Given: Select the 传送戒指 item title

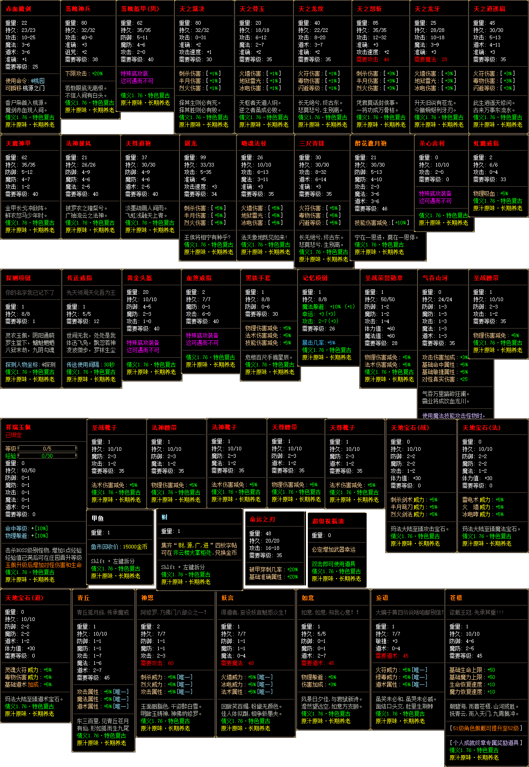Looking at the screenshot, I should click(79, 278).
